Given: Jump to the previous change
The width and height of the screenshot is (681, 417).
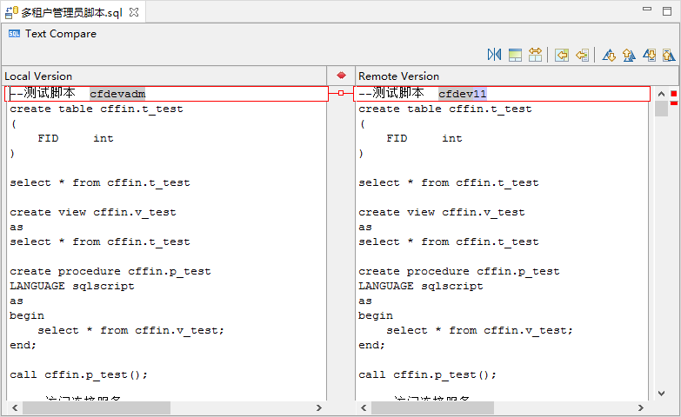Looking at the screenshot, I should 669,55.
